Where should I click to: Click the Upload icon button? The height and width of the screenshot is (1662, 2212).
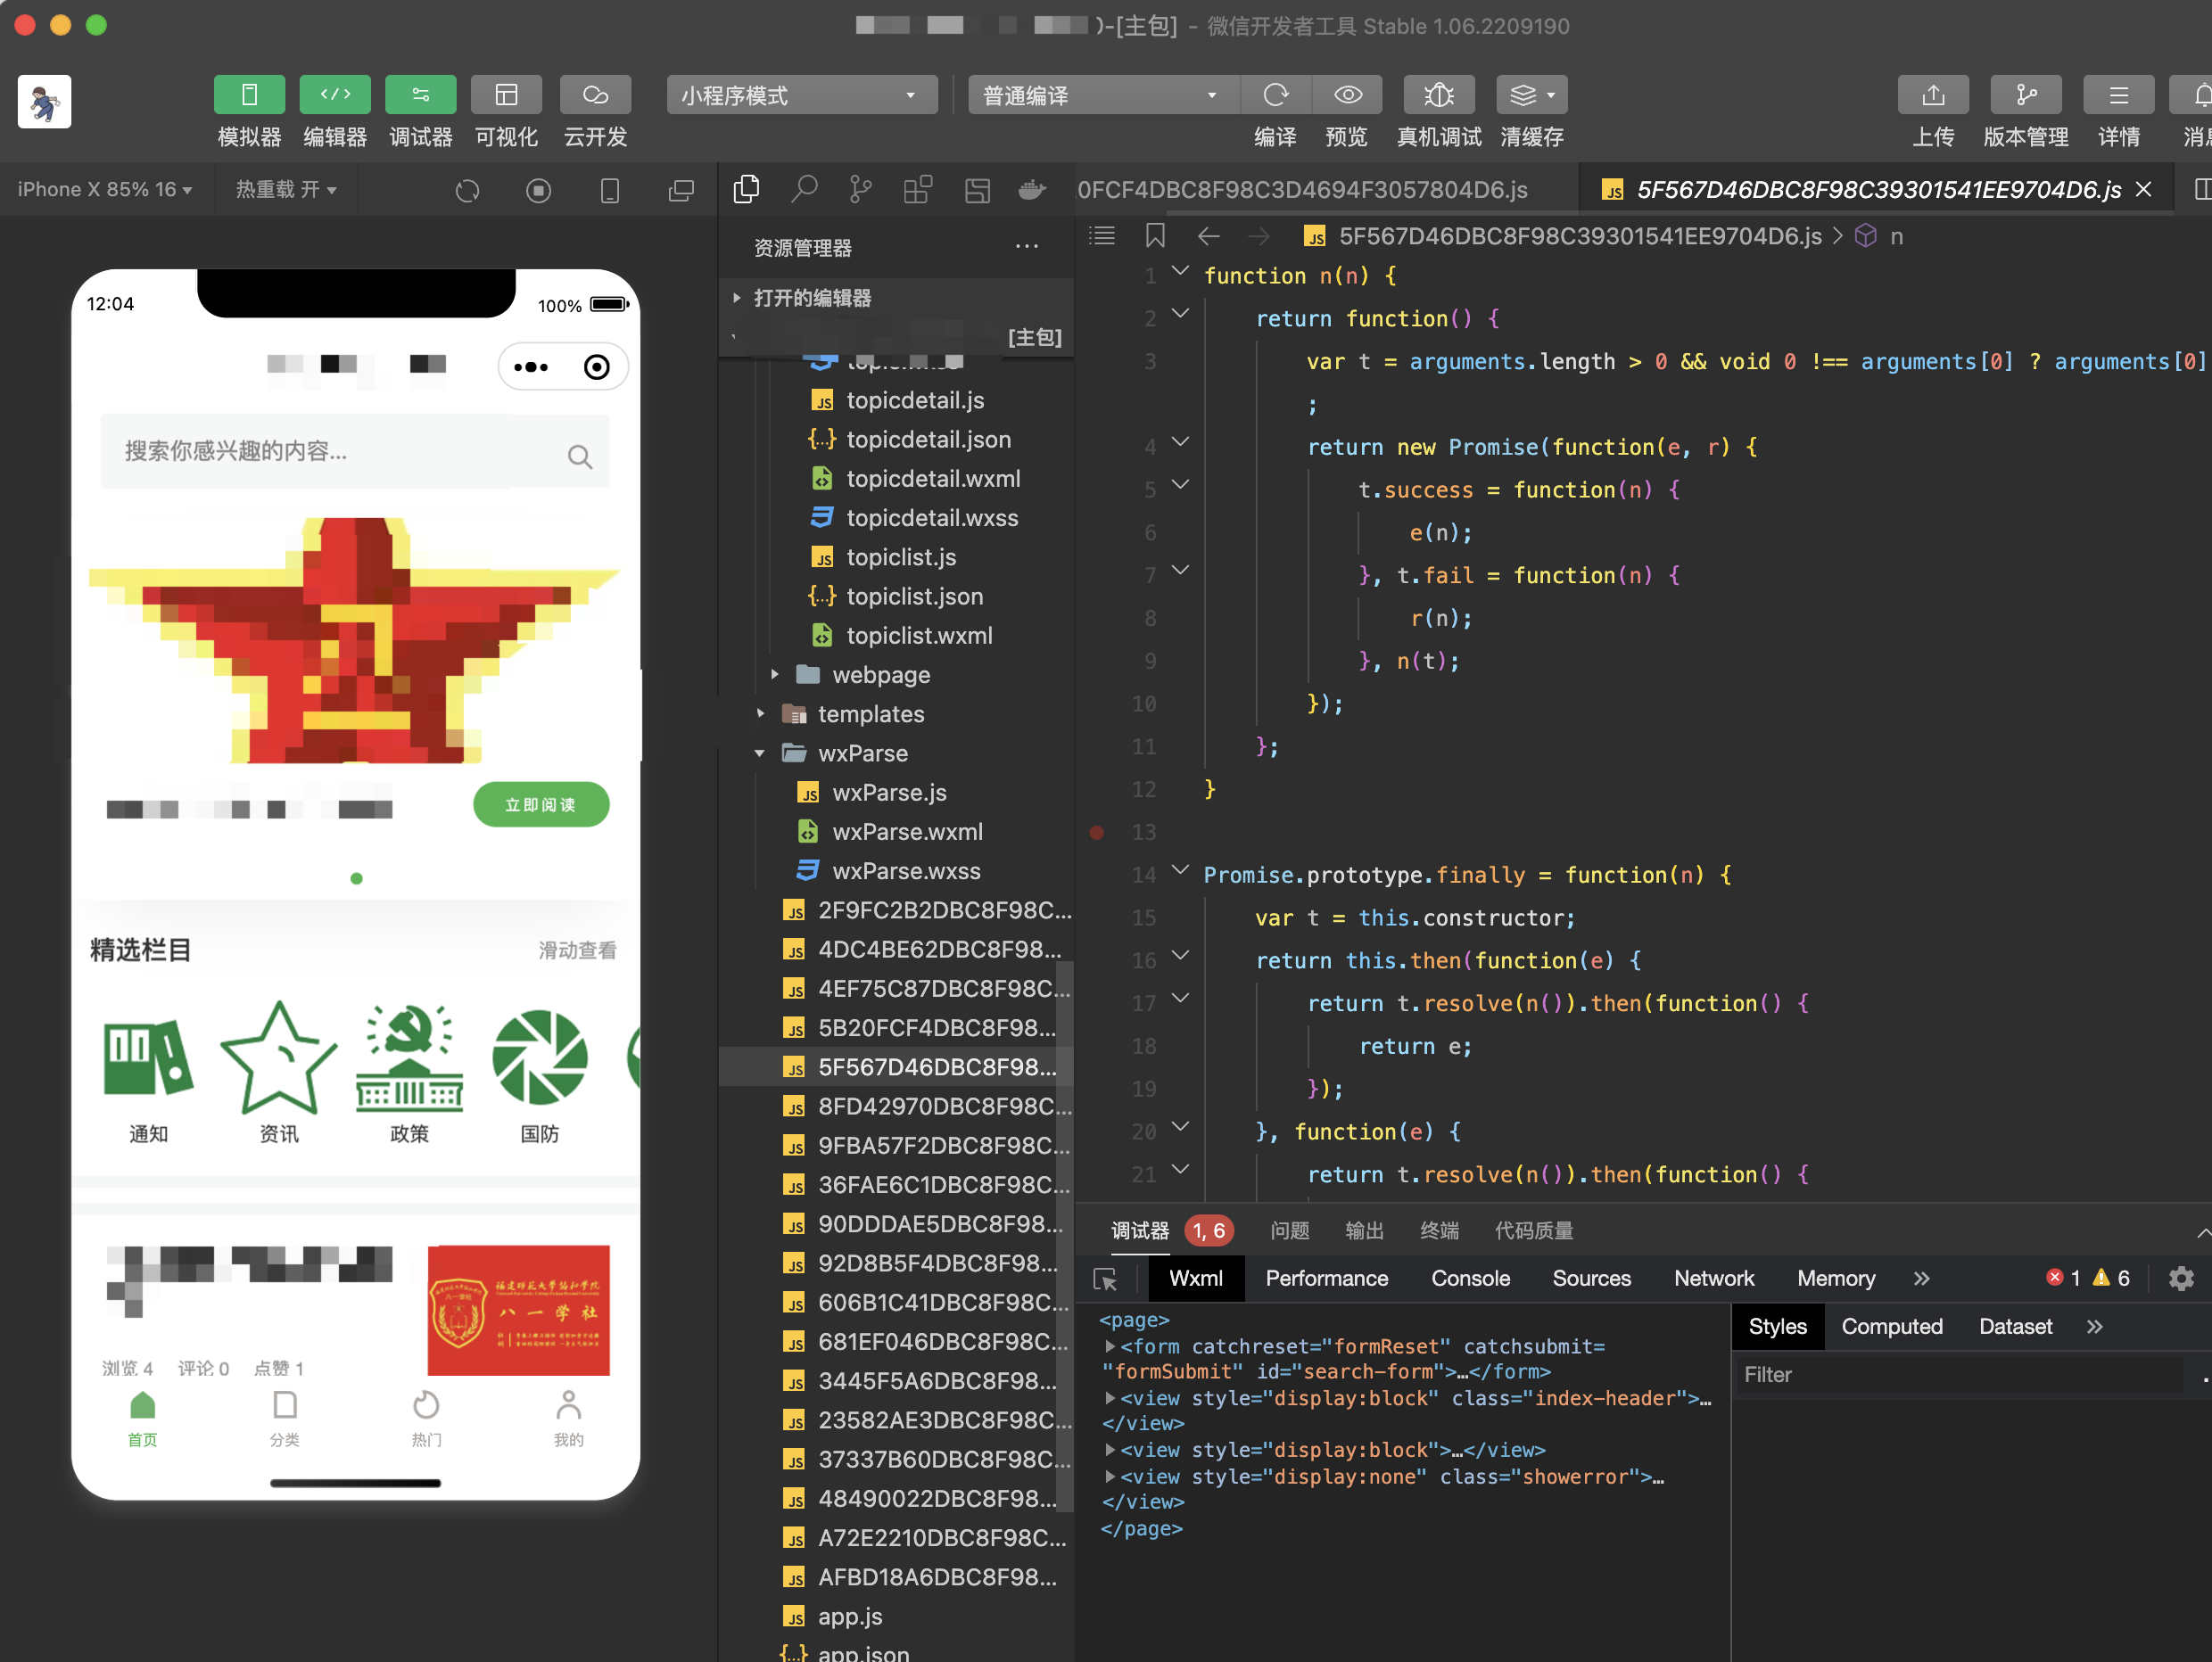point(1932,95)
